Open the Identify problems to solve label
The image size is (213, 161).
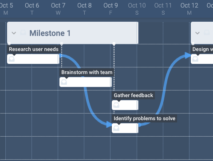point(145,118)
